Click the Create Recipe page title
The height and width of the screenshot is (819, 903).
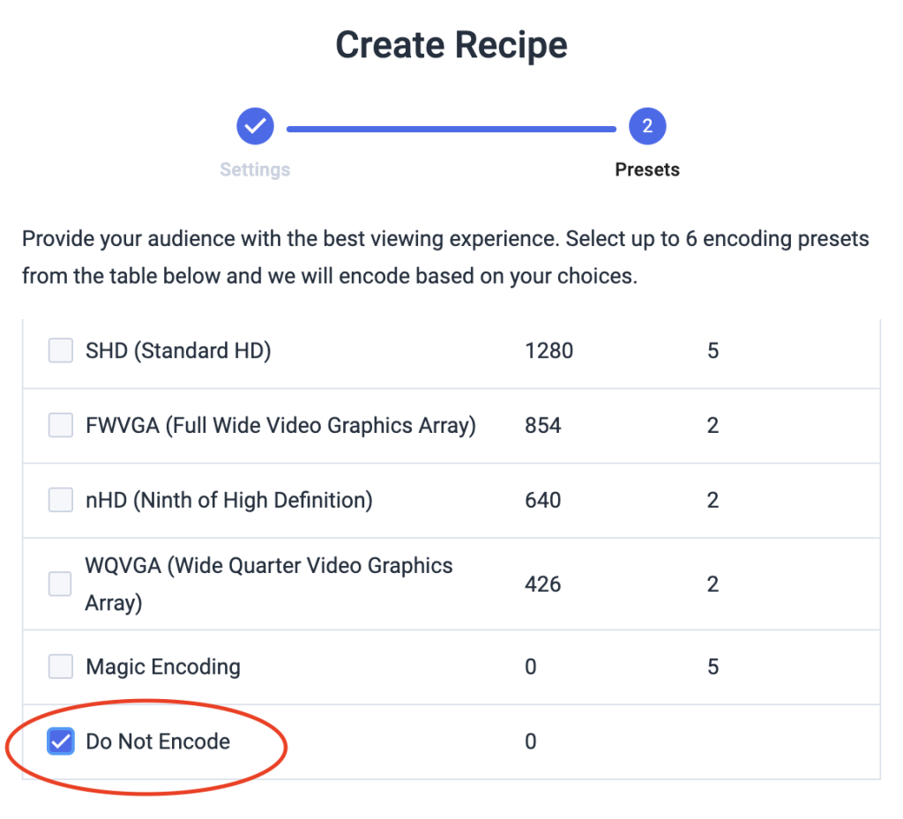click(451, 44)
